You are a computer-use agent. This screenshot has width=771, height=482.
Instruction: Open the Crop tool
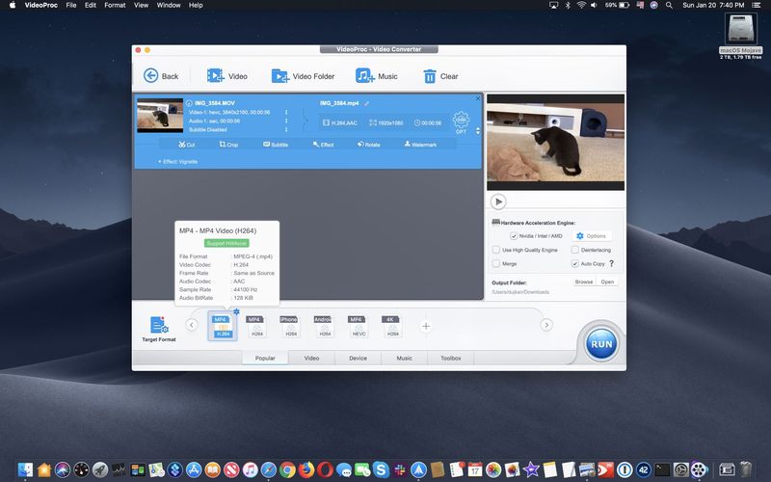tap(228, 145)
